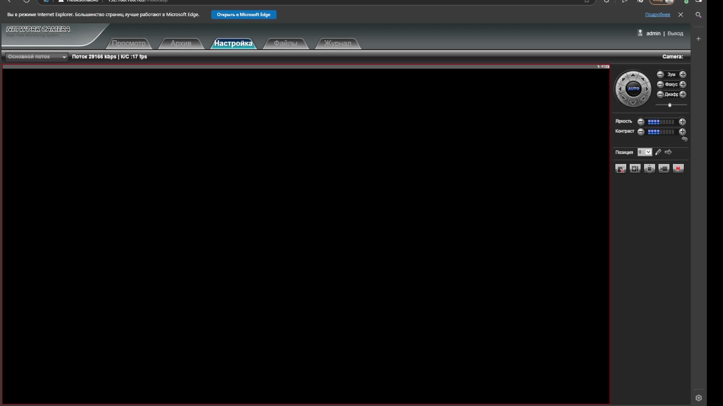Raise brightness with Яркость plus button
723x406 pixels.
coord(682,122)
